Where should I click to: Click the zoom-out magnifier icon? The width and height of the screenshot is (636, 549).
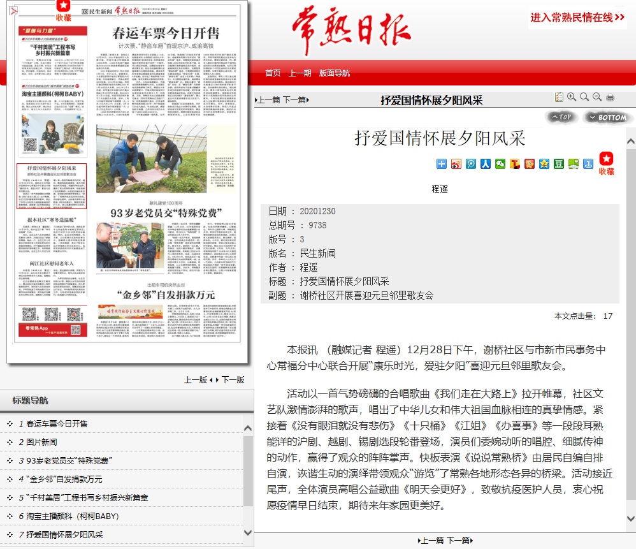coord(597,97)
